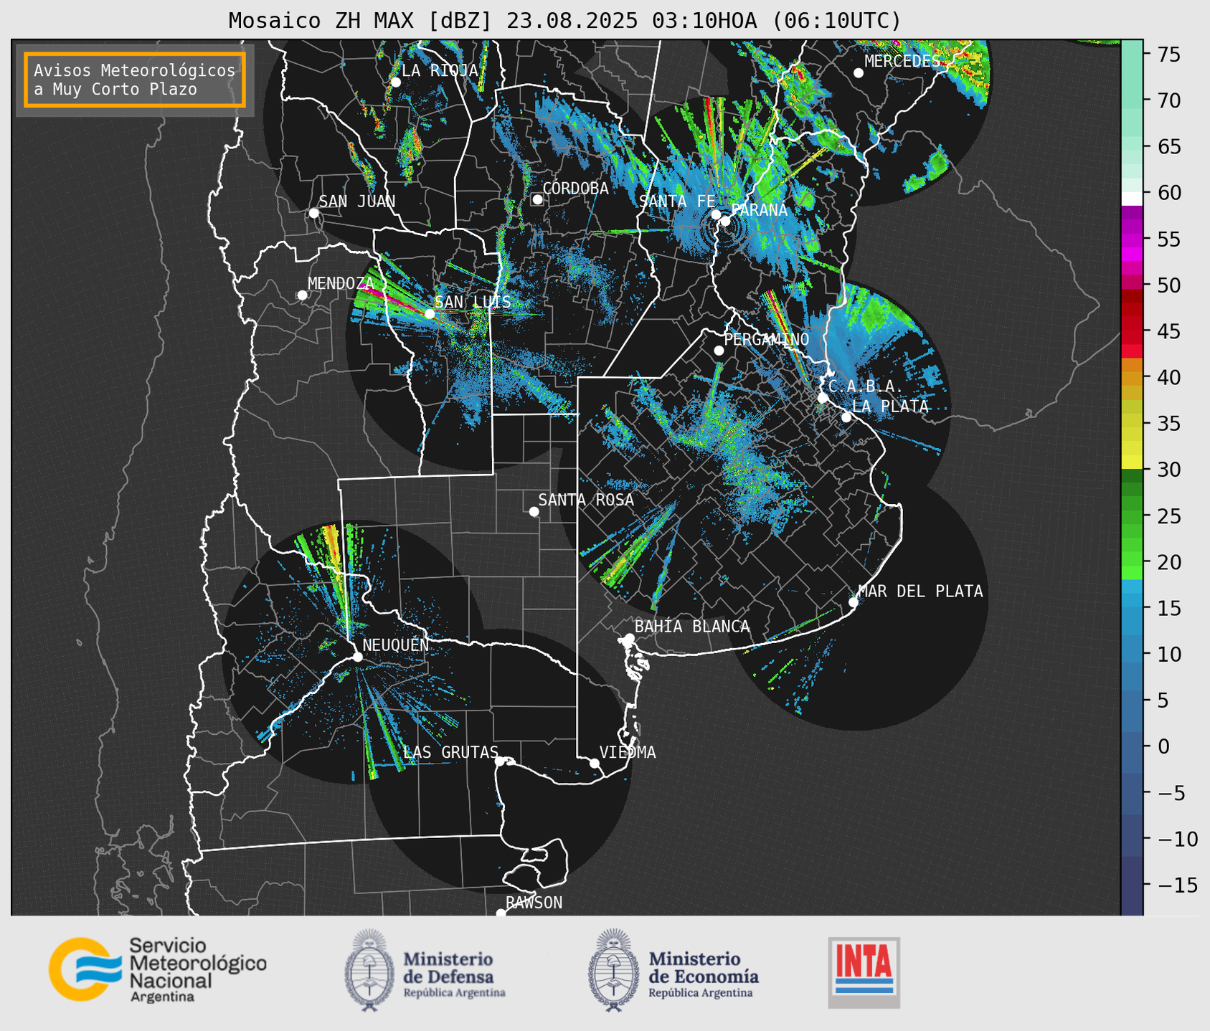1210x1031 pixels.
Task: Click the PERGAMINO label text
Action: click(x=766, y=340)
